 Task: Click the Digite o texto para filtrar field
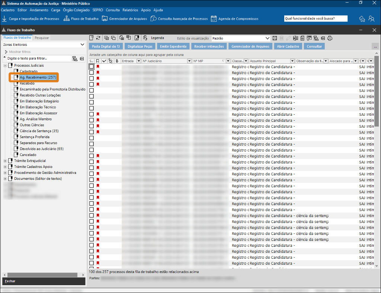pos(39,58)
